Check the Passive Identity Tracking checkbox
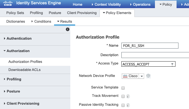 pos(123,105)
